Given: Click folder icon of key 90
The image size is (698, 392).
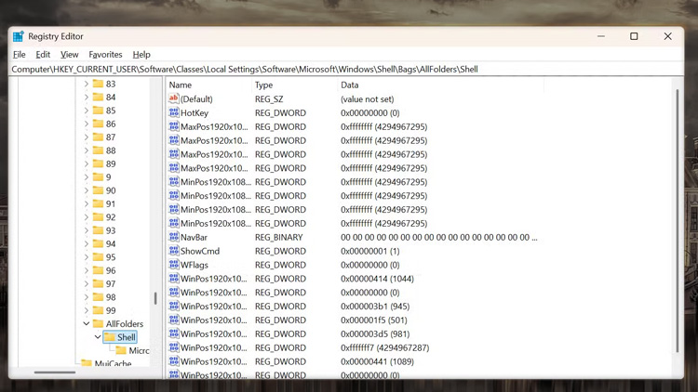Looking at the screenshot, I should point(98,190).
